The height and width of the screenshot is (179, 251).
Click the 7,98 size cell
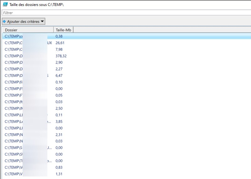click(59, 49)
